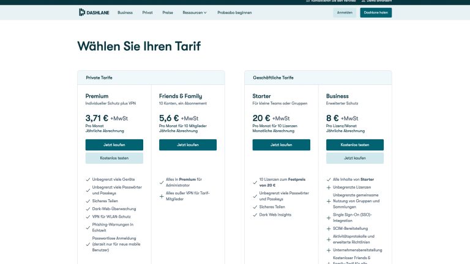Buy the Friends & Family plan
The width and height of the screenshot is (470, 264).
pos(188,145)
